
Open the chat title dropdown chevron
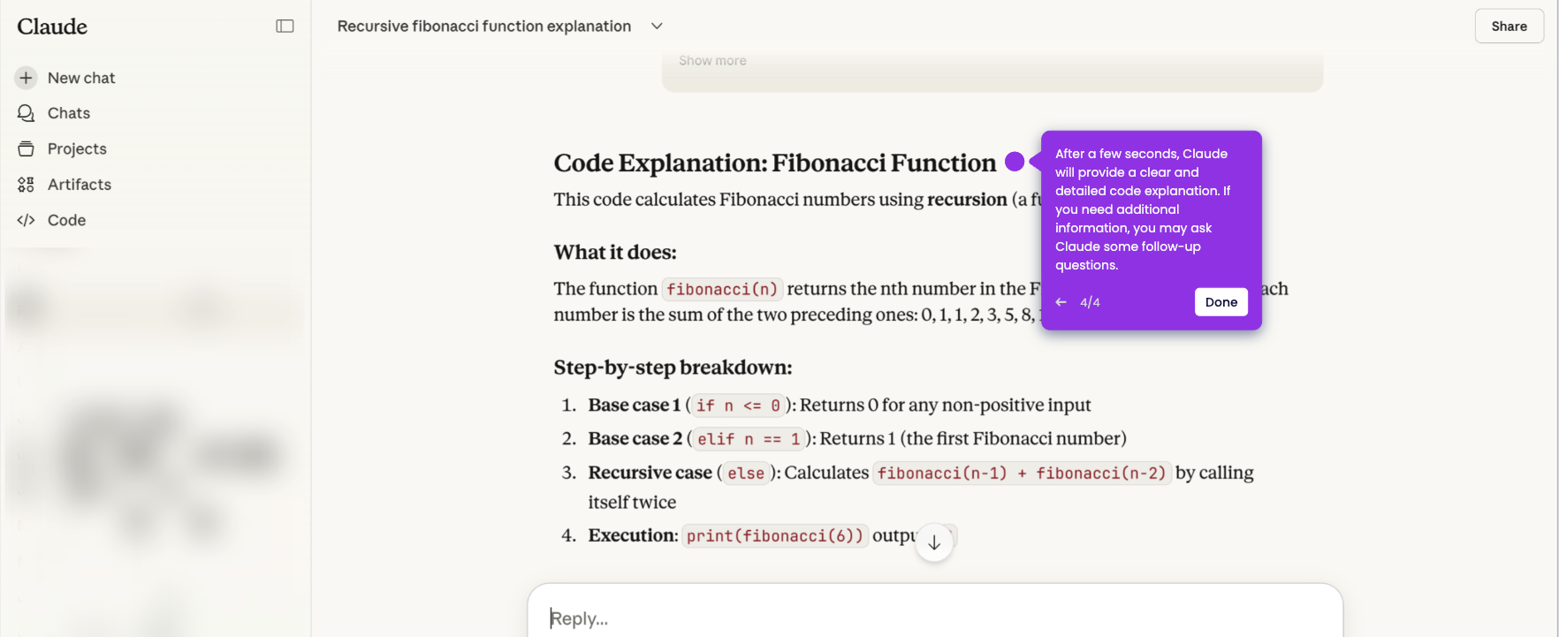tap(657, 27)
